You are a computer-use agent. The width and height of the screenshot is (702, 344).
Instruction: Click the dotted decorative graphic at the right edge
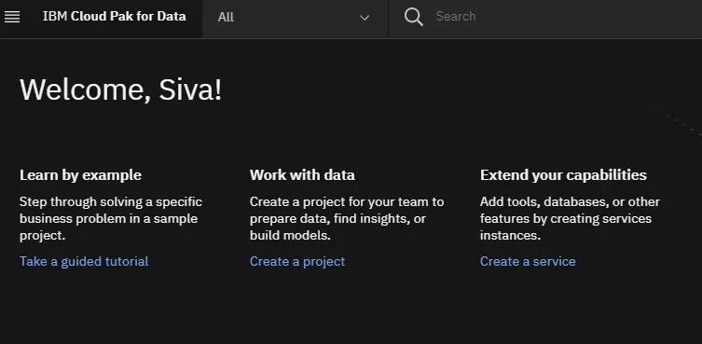pos(671,117)
